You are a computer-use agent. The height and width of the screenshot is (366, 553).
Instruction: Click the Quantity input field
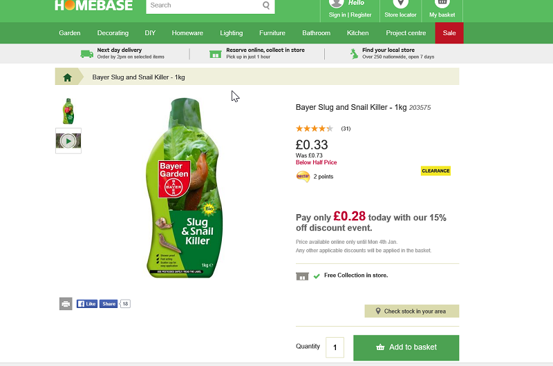point(335,347)
